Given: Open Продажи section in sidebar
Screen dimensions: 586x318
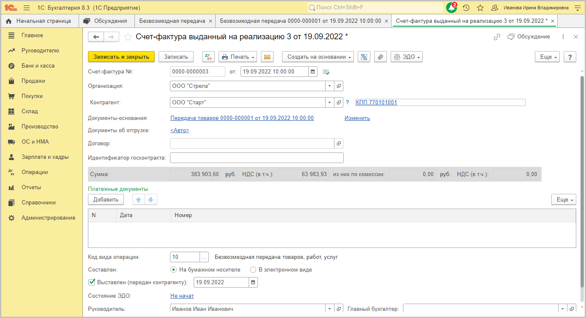Looking at the screenshot, I should tap(33, 81).
